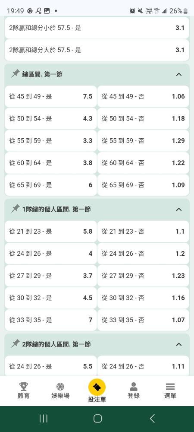Collapse the 1隊總的個人區間. 第一節 chevron
This screenshot has height=432, width=194.
pyautogui.click(x=179, y=210)
